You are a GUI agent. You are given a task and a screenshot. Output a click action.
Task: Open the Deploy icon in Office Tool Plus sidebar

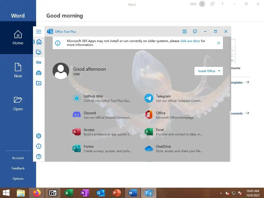pos(39,52)
